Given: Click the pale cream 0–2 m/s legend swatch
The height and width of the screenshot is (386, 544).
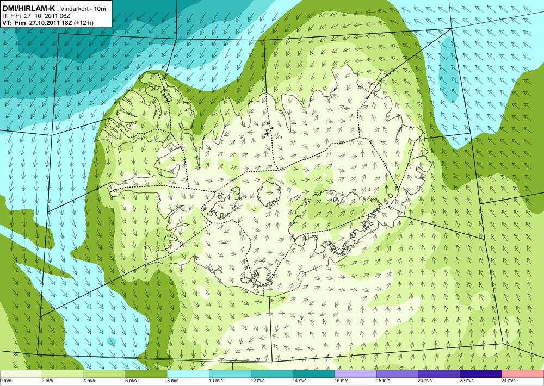Looking at the screenshot, I should click(21, 374).
